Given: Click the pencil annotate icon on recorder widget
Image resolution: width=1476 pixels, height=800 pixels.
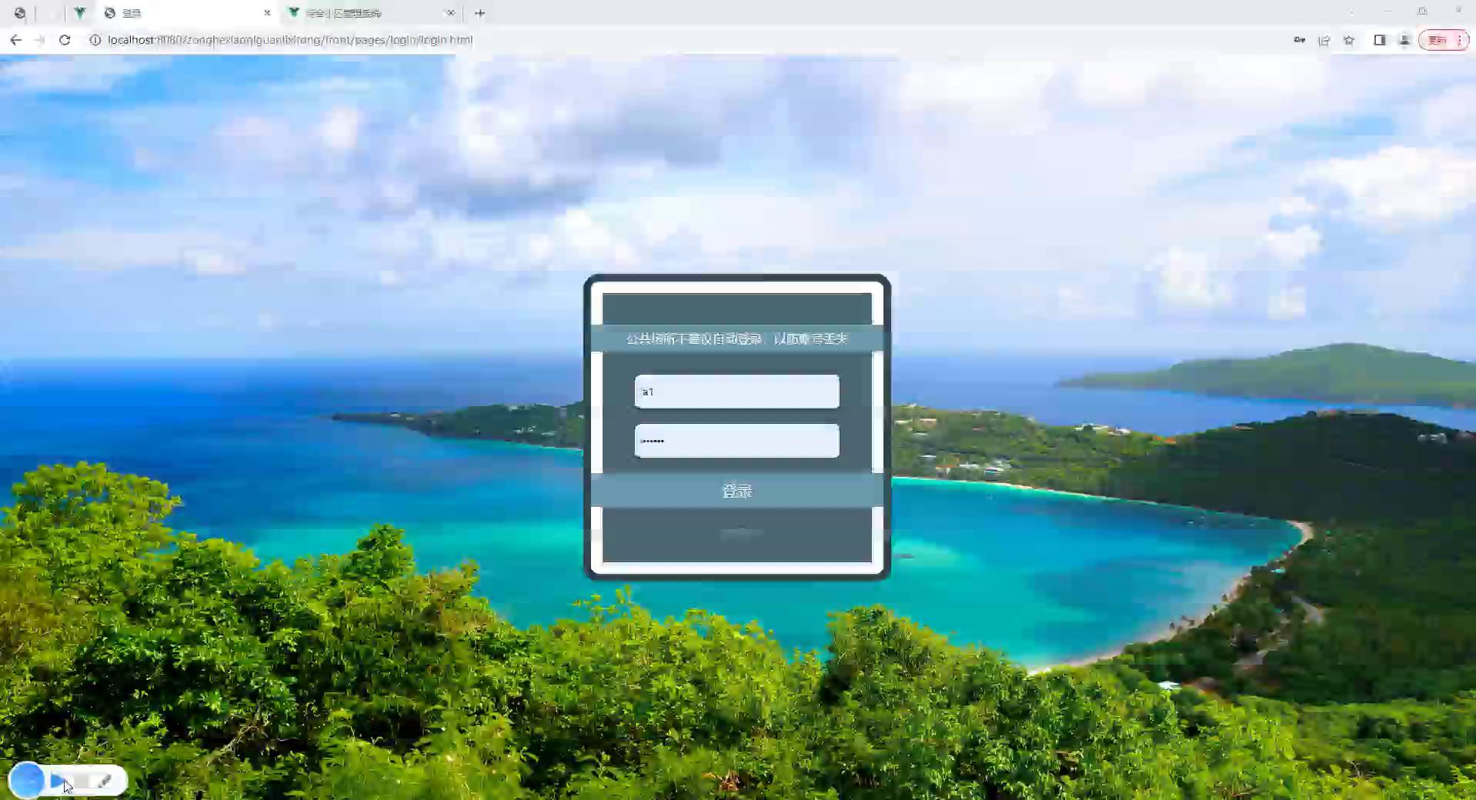Looking at the screenshot, I should (105, 781).
